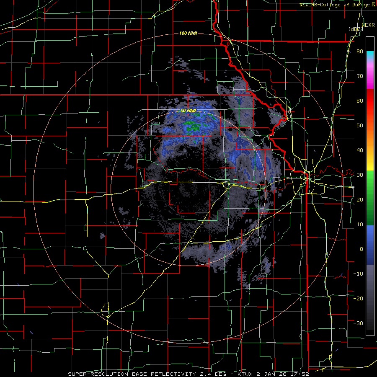The height and width of the screenshot is (377, 377).
Task: Click the -20 dBZ value on the color scale
Action: click(x=358, y=299)
